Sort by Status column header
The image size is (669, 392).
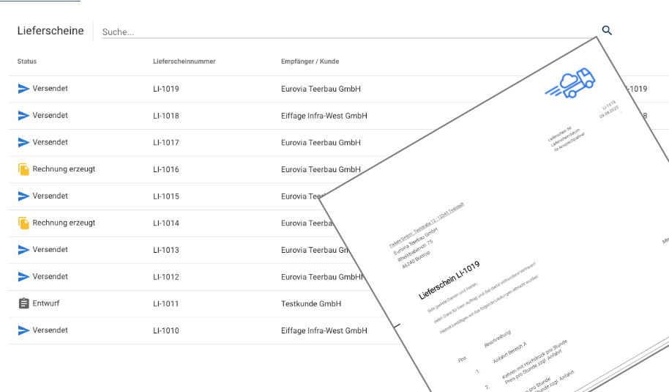click(27, 62)
